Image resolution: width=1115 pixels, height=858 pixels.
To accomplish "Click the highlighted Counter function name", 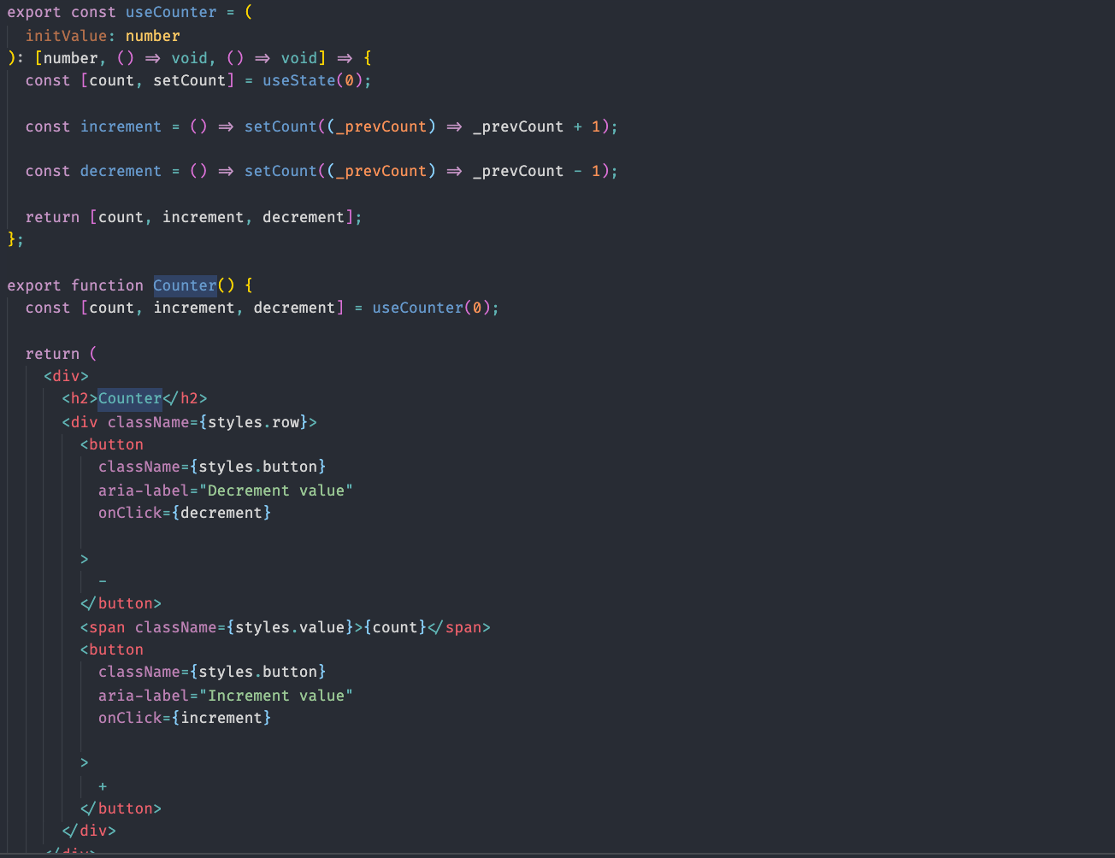I will coord(184,285).
